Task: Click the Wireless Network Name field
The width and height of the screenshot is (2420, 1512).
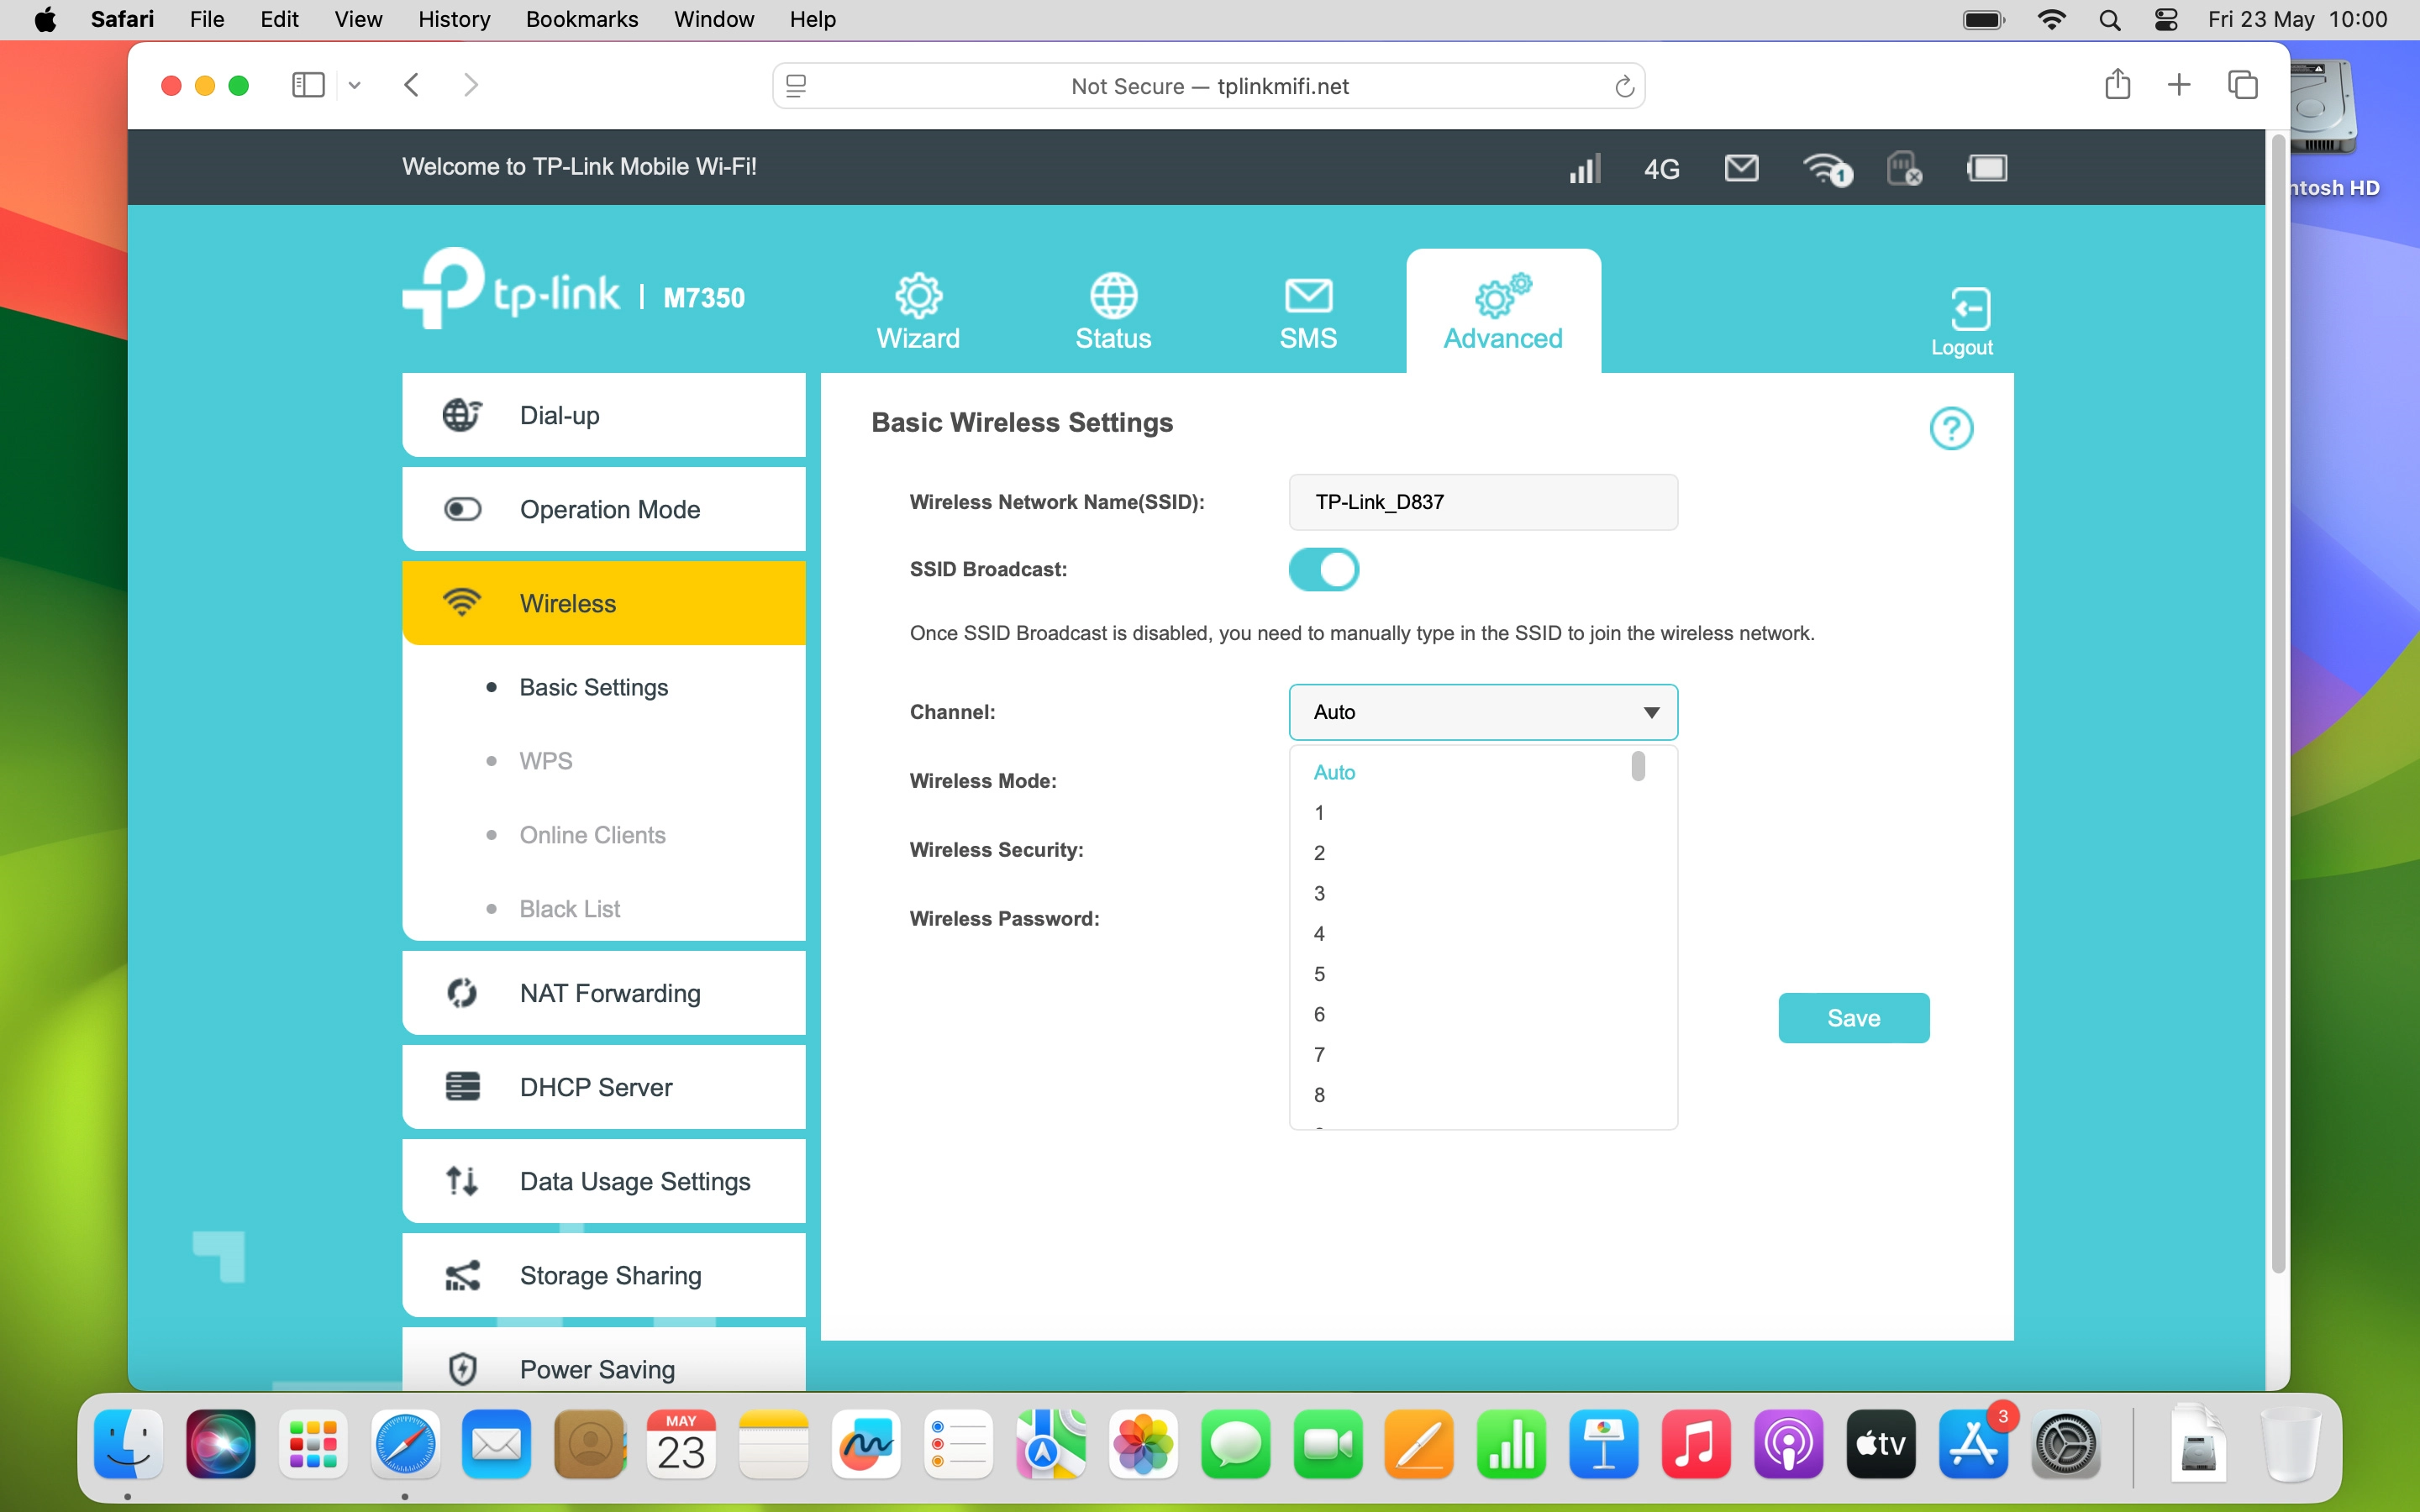Action: [x=1482, y=502]
